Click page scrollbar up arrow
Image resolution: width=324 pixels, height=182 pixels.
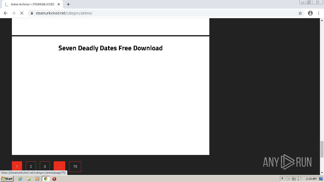pyautogui.click(x=322, y=20)
